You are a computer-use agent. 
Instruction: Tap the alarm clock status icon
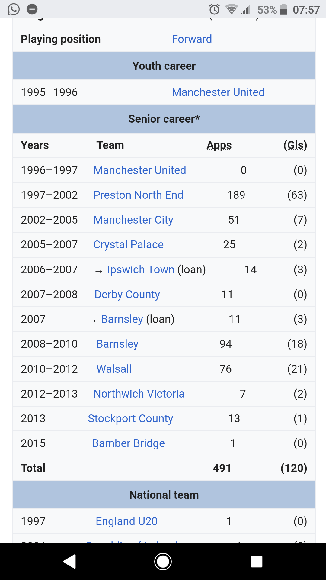click(214, 9)
